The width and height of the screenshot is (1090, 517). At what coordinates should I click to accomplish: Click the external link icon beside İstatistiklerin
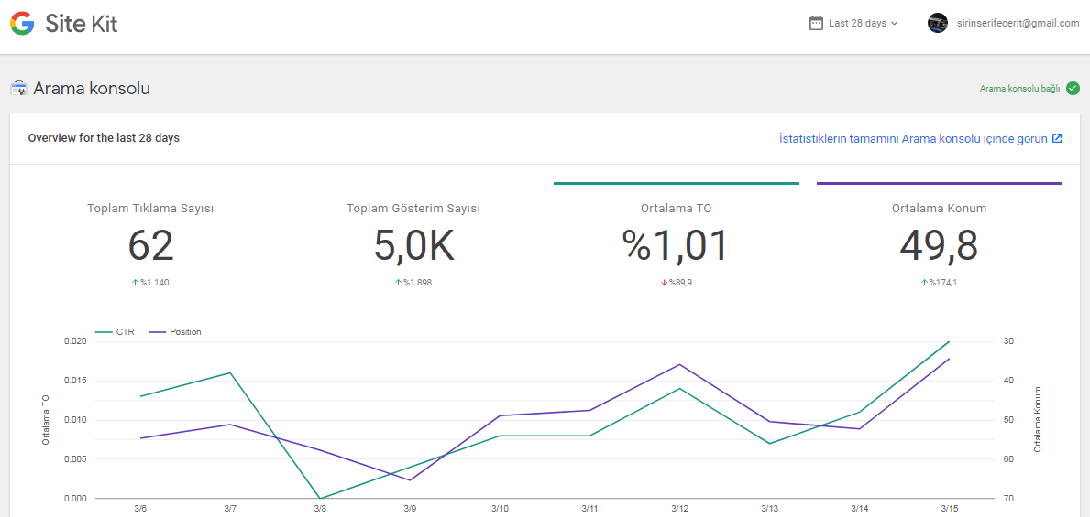point(1057,138)
